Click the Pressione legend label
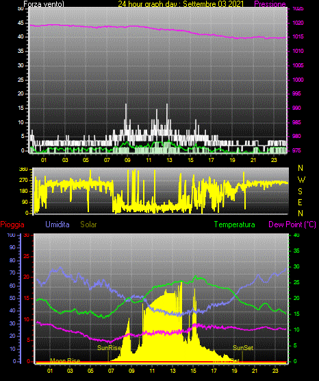The width and height of the screenshot is (319, 381). (270, 4)
